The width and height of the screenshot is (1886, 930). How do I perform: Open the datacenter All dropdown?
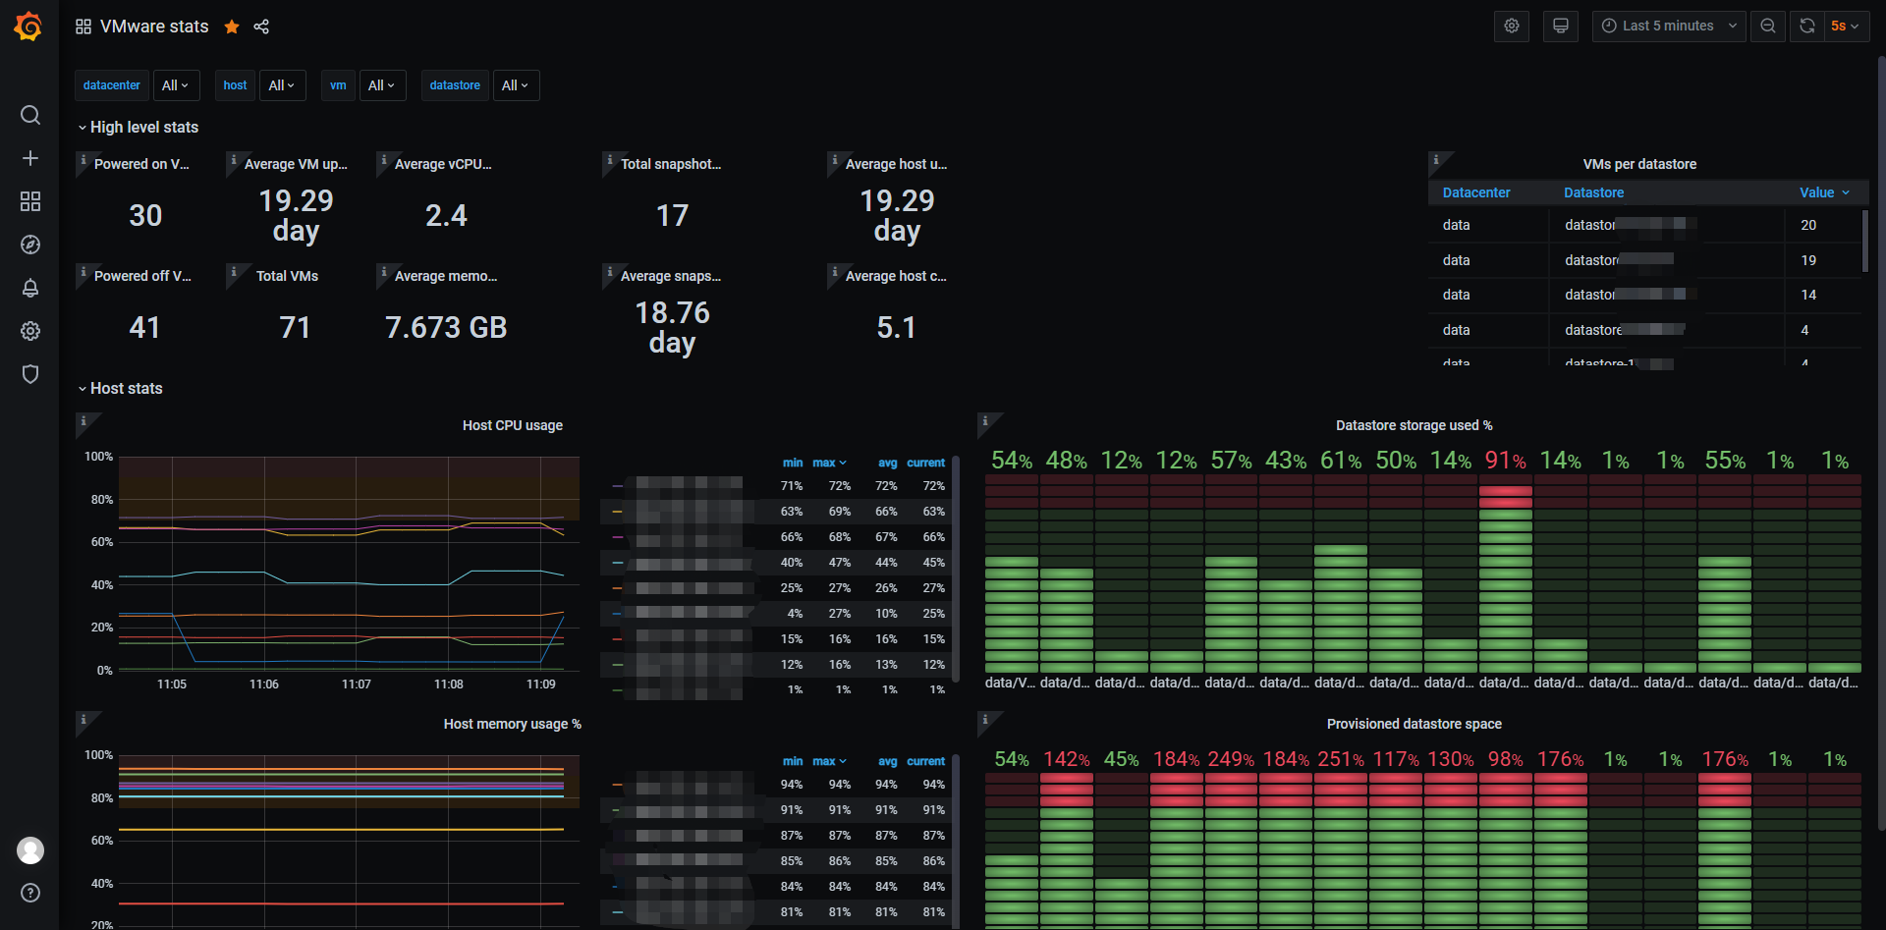pyautogui.click(x=176, y=85)
